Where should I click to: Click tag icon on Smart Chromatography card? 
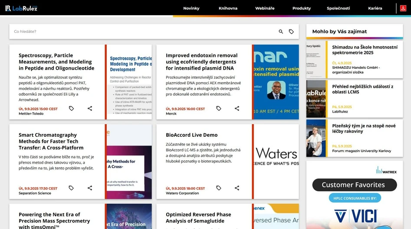[x=71, y=188]
